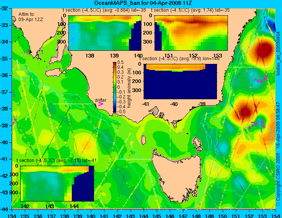282x218 pixels.
Task: Click the title 'OceanMAPS_ban for 04-Apr-2009 11Z'
Action: click(x=142, y=3)
